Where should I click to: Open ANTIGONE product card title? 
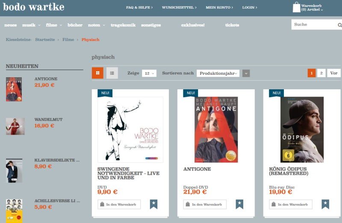pos(197,169)
